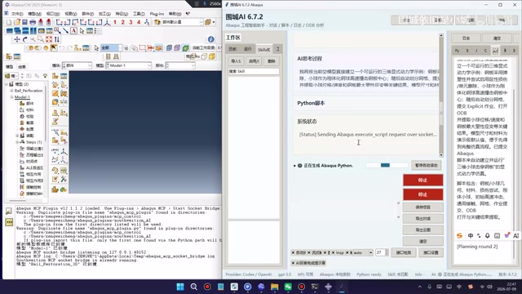Open the Model-1 model dropdown
The width and height of the screenshot is (522, 294).
tap(129, 65)
